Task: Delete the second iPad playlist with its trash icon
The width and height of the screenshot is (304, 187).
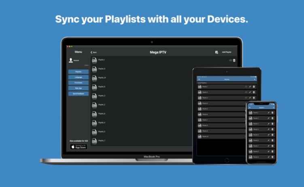Action: (254, 92)
